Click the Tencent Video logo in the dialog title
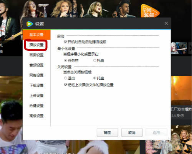The width and height of the screenshot is (192, 154). (30, 24)
